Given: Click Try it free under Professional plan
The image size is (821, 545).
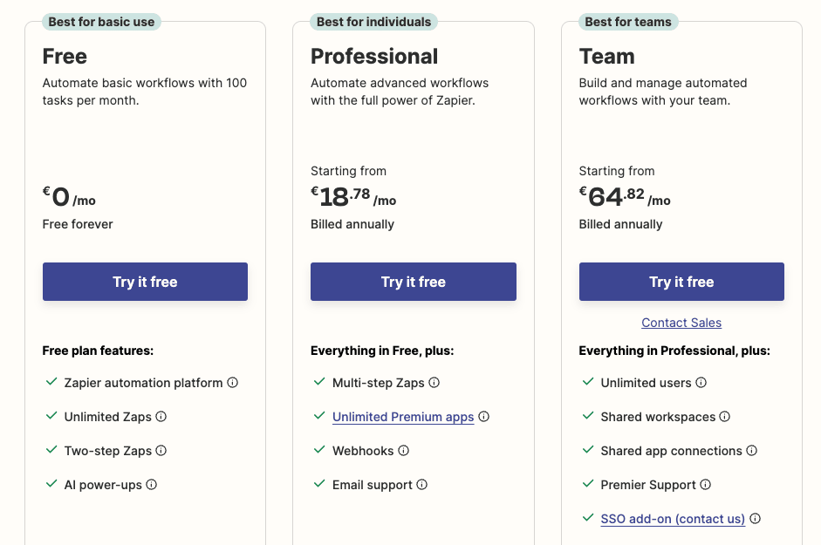Looking at the screenshot, I should pyautogui.click(x=414, y=282).
